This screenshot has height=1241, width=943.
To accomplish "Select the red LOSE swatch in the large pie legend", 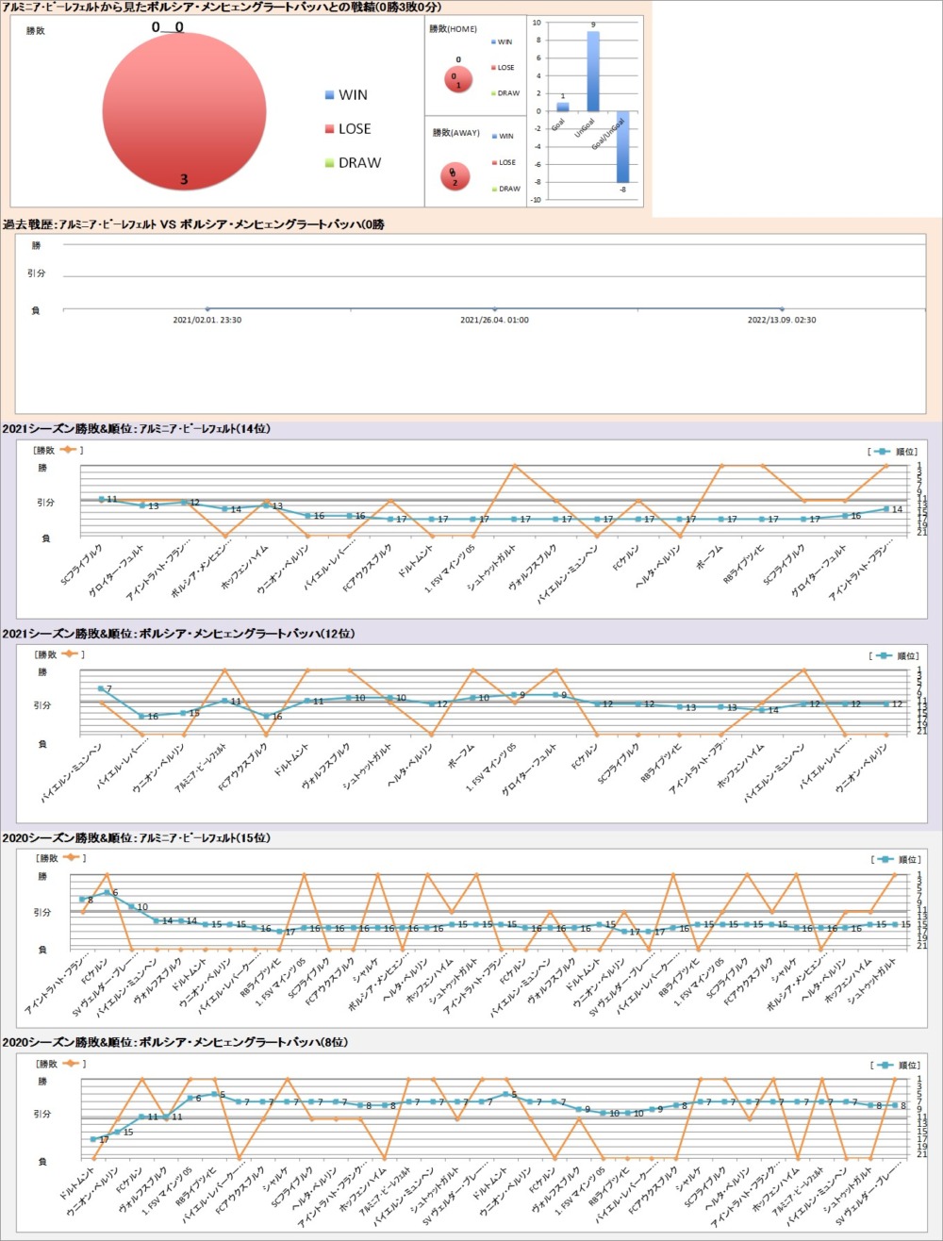I will pyautogui.click(x=329, y=129).
